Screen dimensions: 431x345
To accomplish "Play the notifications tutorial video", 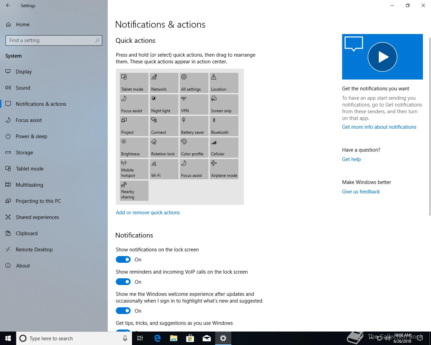I will coord(382,57).
